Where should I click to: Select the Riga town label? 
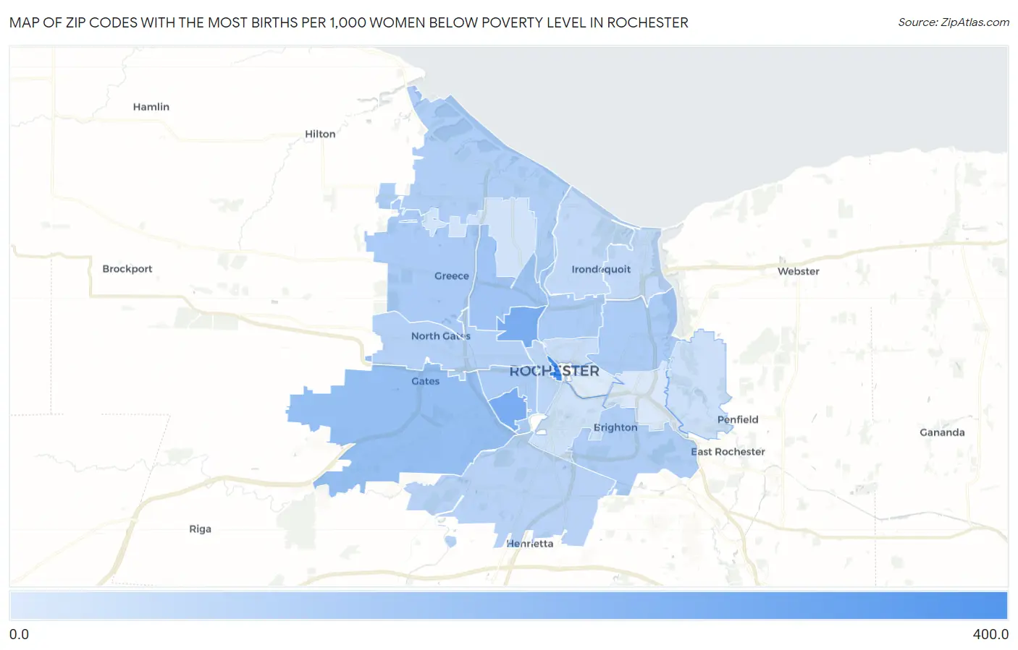pyautogui.click(x=201, y=529)
